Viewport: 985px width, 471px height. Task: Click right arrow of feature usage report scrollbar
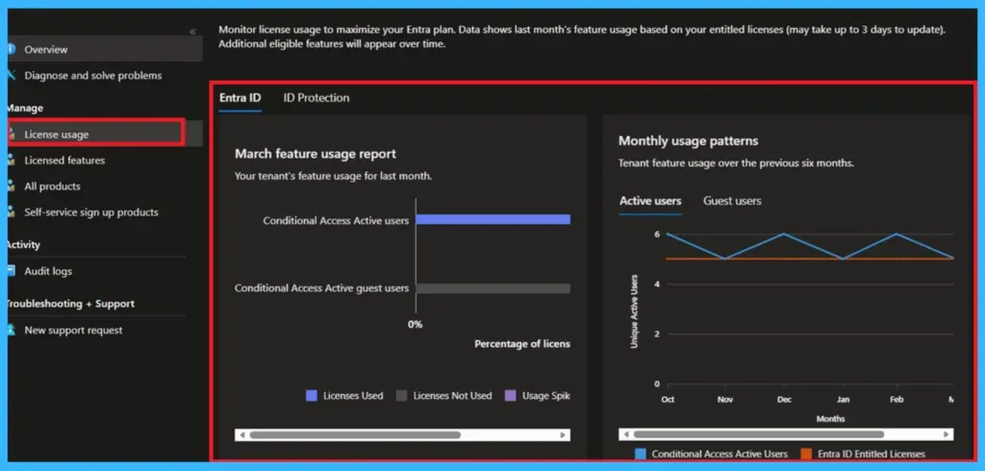coord(564,434)
